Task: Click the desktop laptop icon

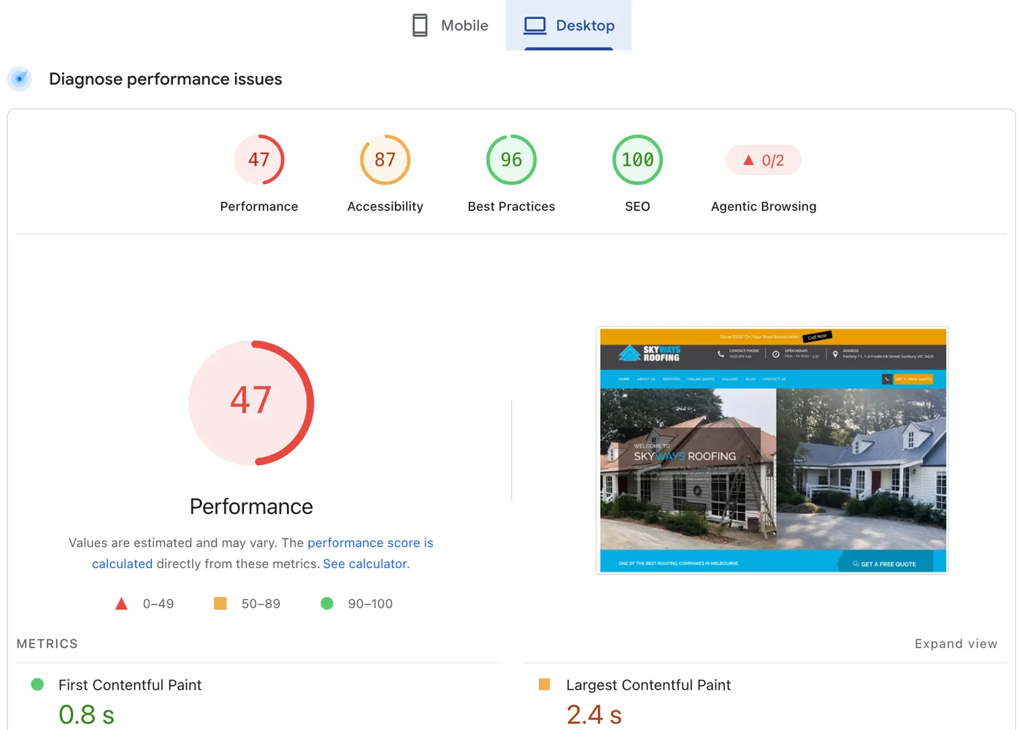Action: [535, 26]
